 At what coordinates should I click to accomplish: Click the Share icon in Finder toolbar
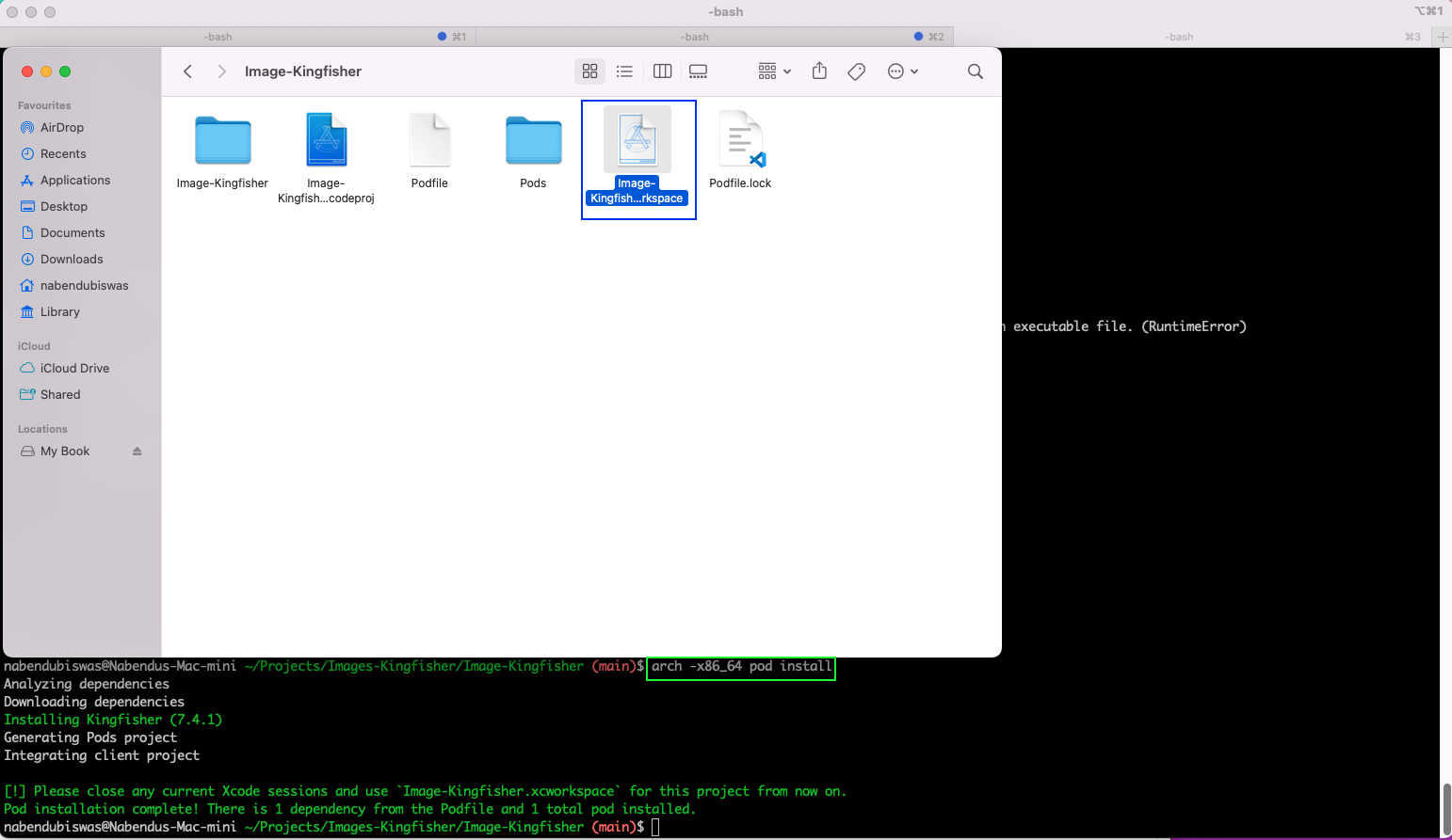point(819,71)
